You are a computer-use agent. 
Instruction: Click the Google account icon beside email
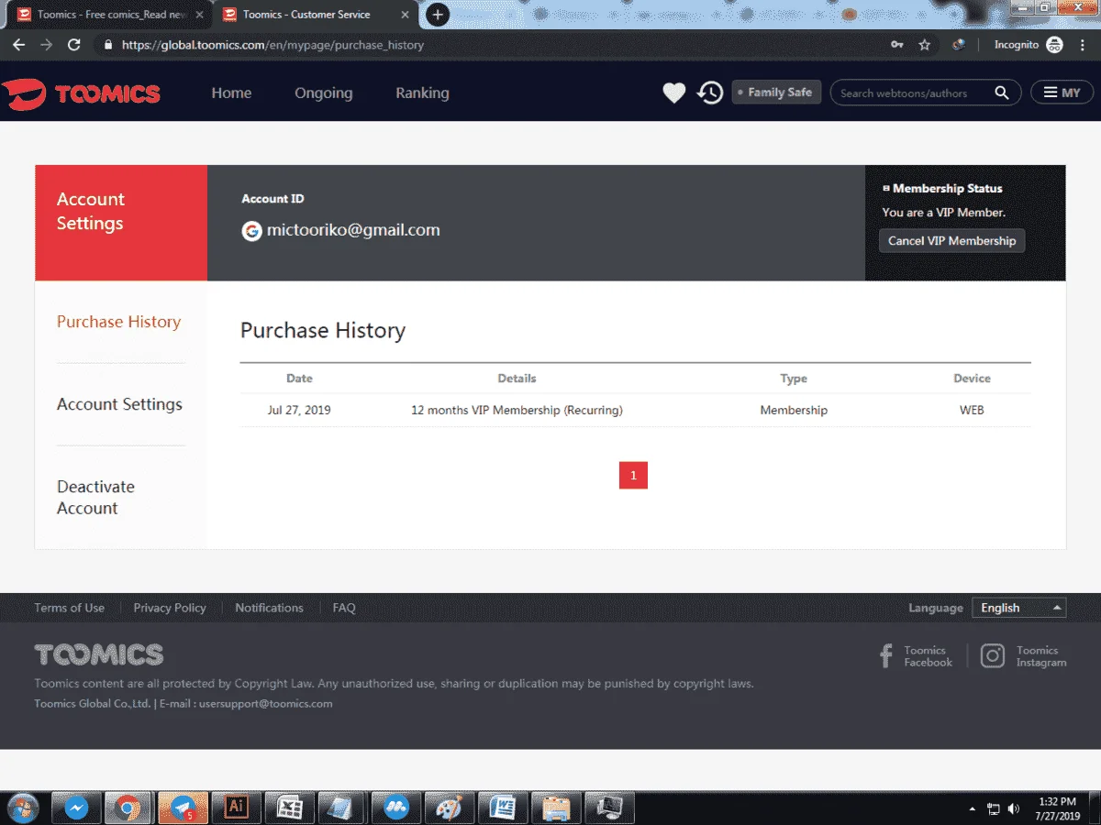pos(251,231)
